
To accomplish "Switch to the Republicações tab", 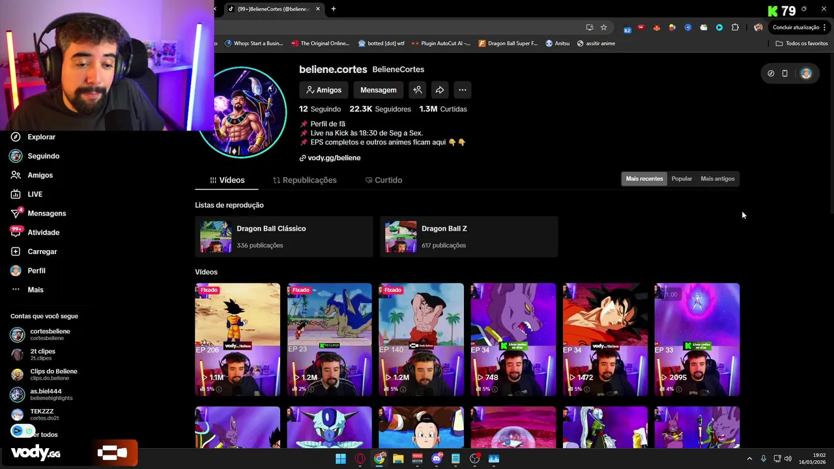I will 304,180.
